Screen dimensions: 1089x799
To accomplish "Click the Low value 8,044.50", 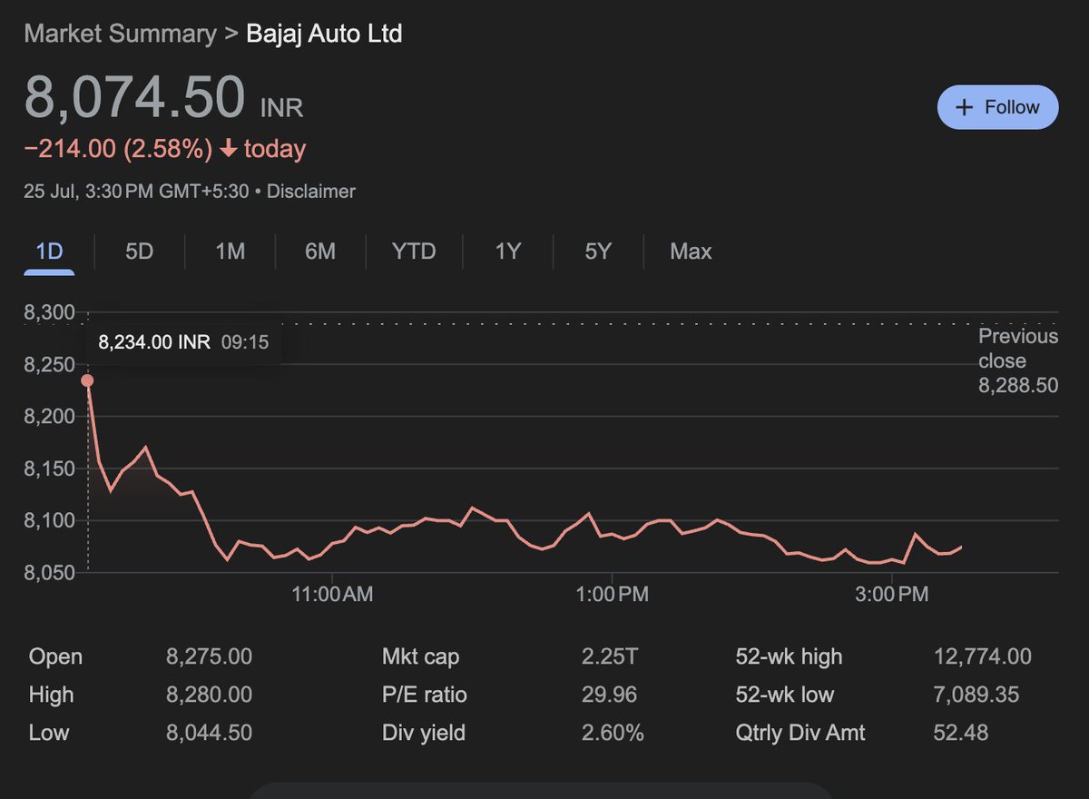I will pyautogui.click(x=209, y=732).
